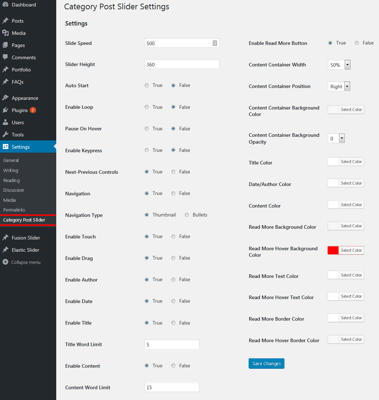
Task: Click Read More Background Color swatch
Action: [x=333, y=226]
